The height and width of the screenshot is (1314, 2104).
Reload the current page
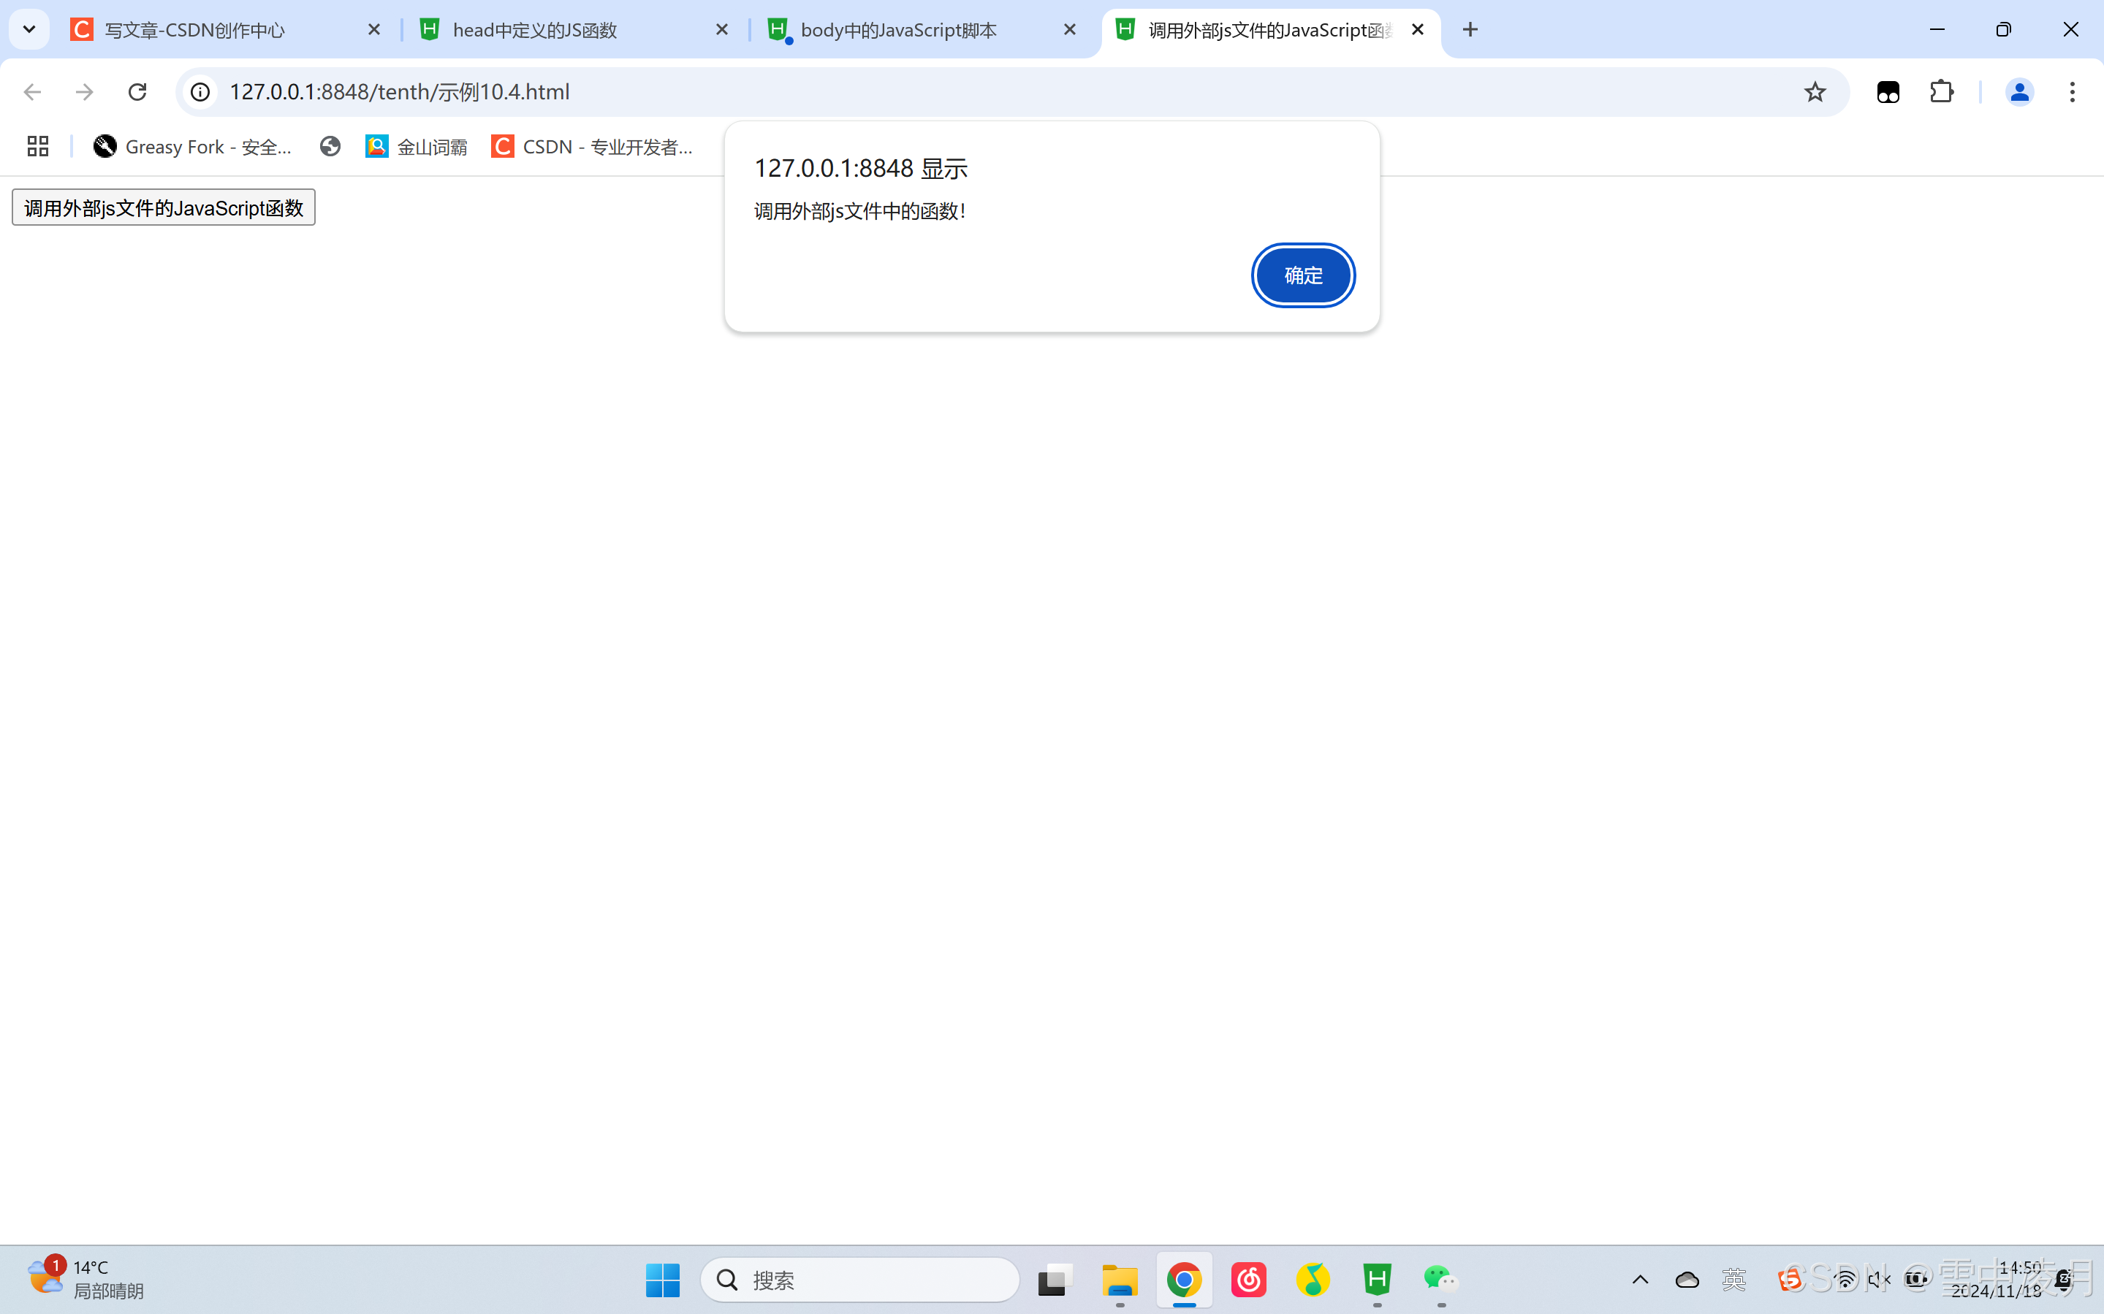click(137, 92)
